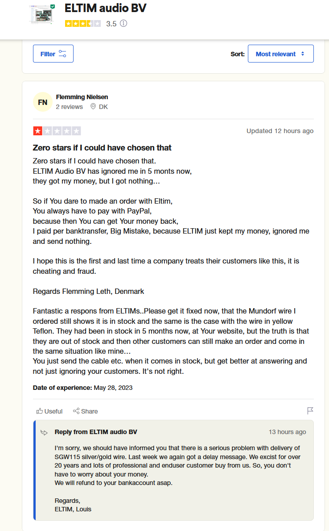Click the sort dropdown arrows icon
Image resolution: width=329 pixels, height=531 pixels.
[x=303, y=54]
